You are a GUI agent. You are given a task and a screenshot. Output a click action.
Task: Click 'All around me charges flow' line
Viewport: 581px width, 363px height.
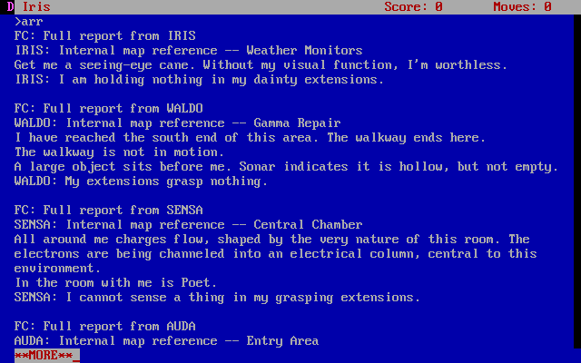coord(271,240)
